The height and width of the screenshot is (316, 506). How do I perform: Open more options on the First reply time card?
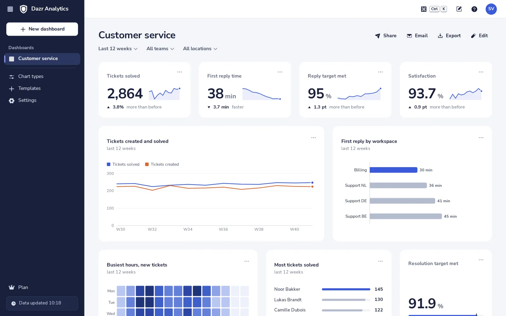coord(280,72)
